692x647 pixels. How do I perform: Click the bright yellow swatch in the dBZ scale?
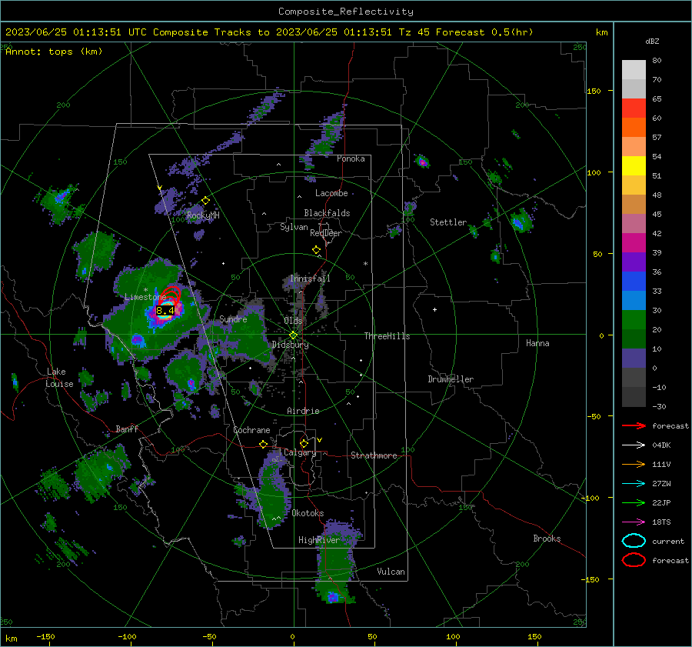point(634,166)
